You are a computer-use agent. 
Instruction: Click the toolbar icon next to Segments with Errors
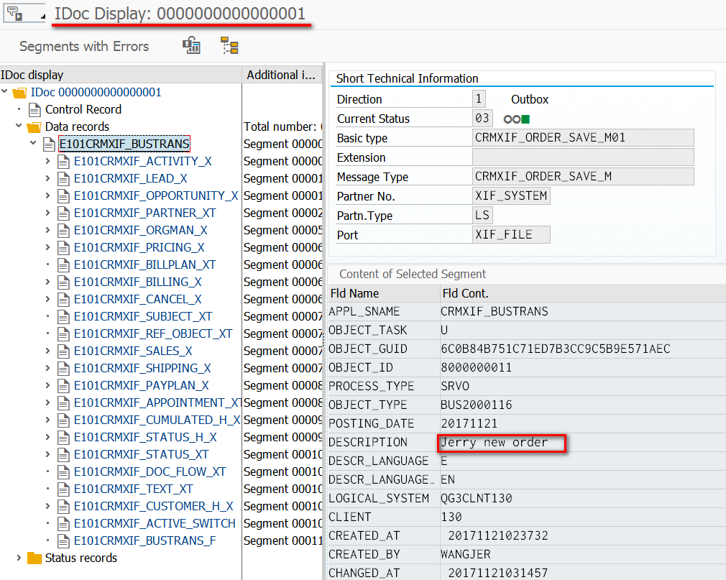coord(191,46)
